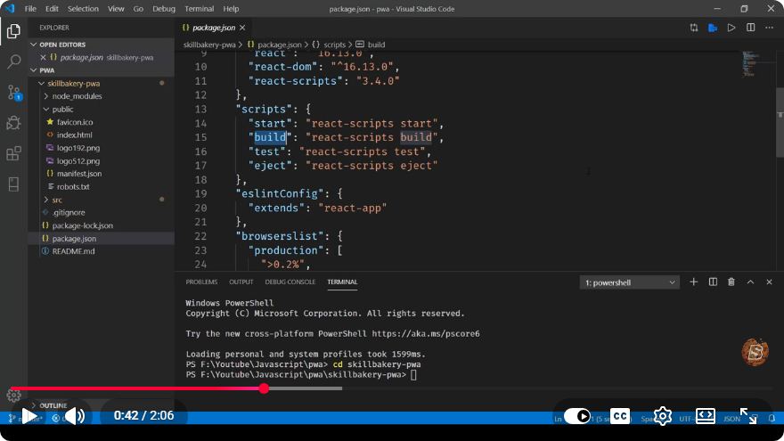Open the Selection menu

tap(83, 9)
